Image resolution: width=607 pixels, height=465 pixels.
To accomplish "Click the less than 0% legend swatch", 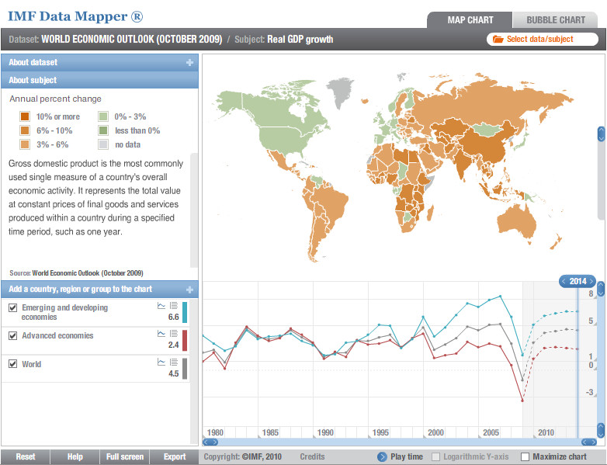I will [103, 130].
